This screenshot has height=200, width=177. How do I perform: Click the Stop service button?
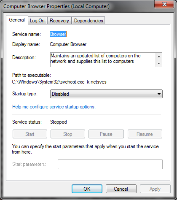68,134
